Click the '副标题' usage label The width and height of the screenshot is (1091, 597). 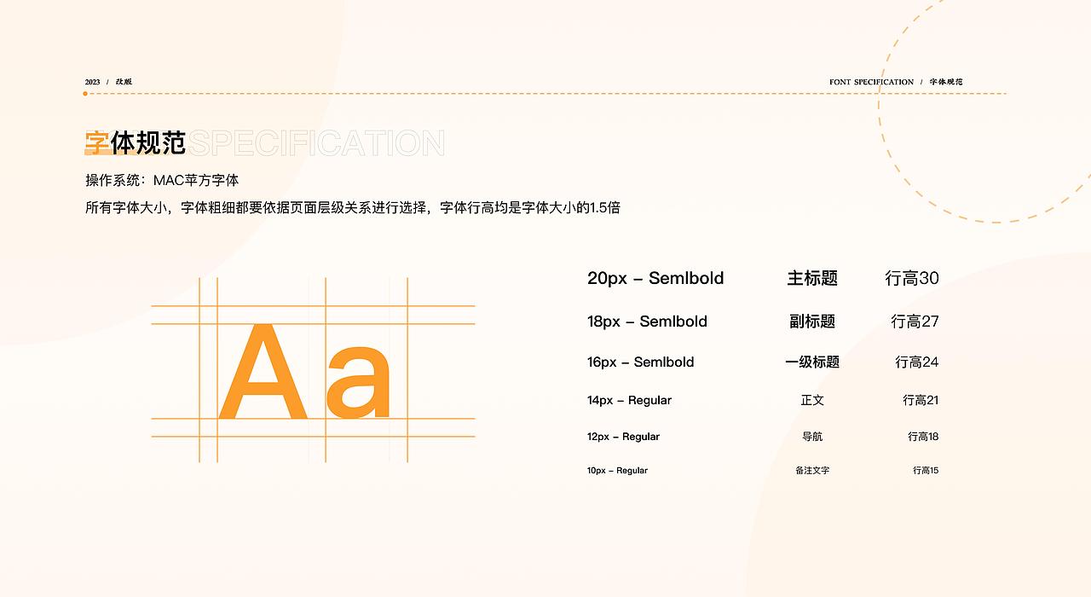pos(812,322)
